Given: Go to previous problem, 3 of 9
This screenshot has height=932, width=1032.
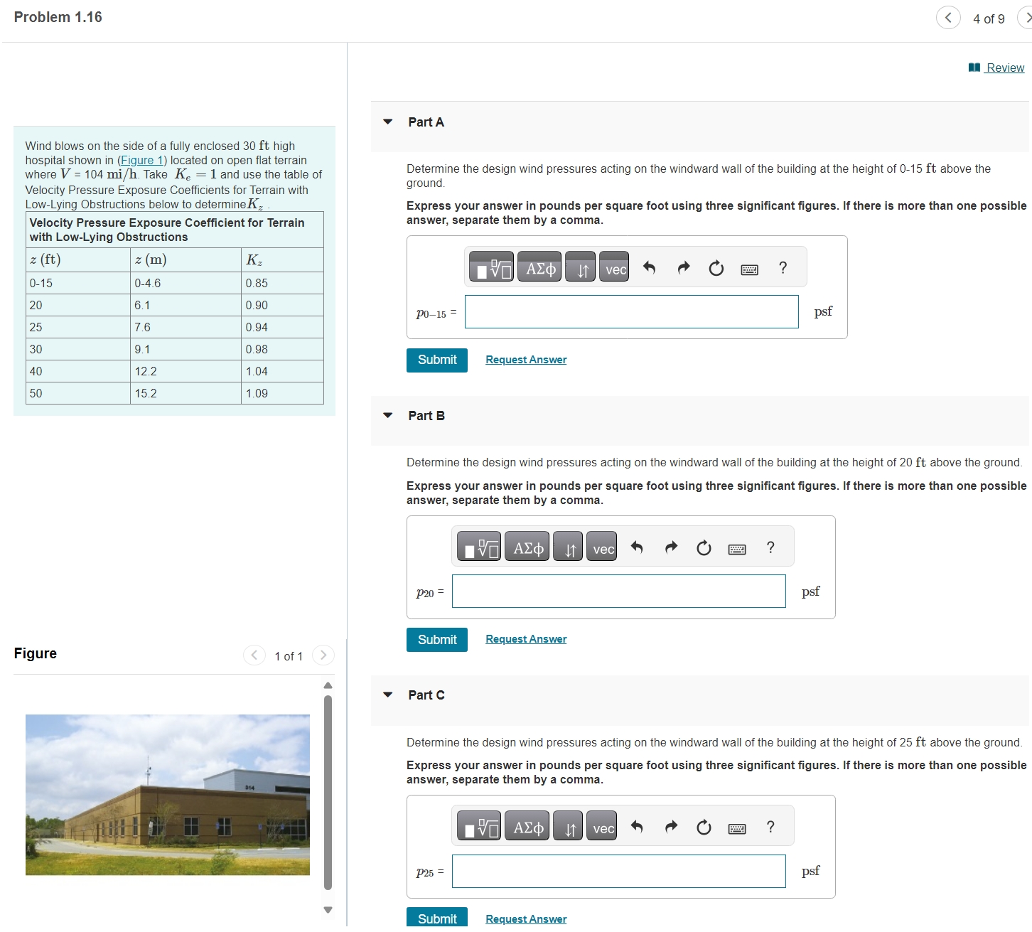Looking at the screenshot, I should 948,18.
